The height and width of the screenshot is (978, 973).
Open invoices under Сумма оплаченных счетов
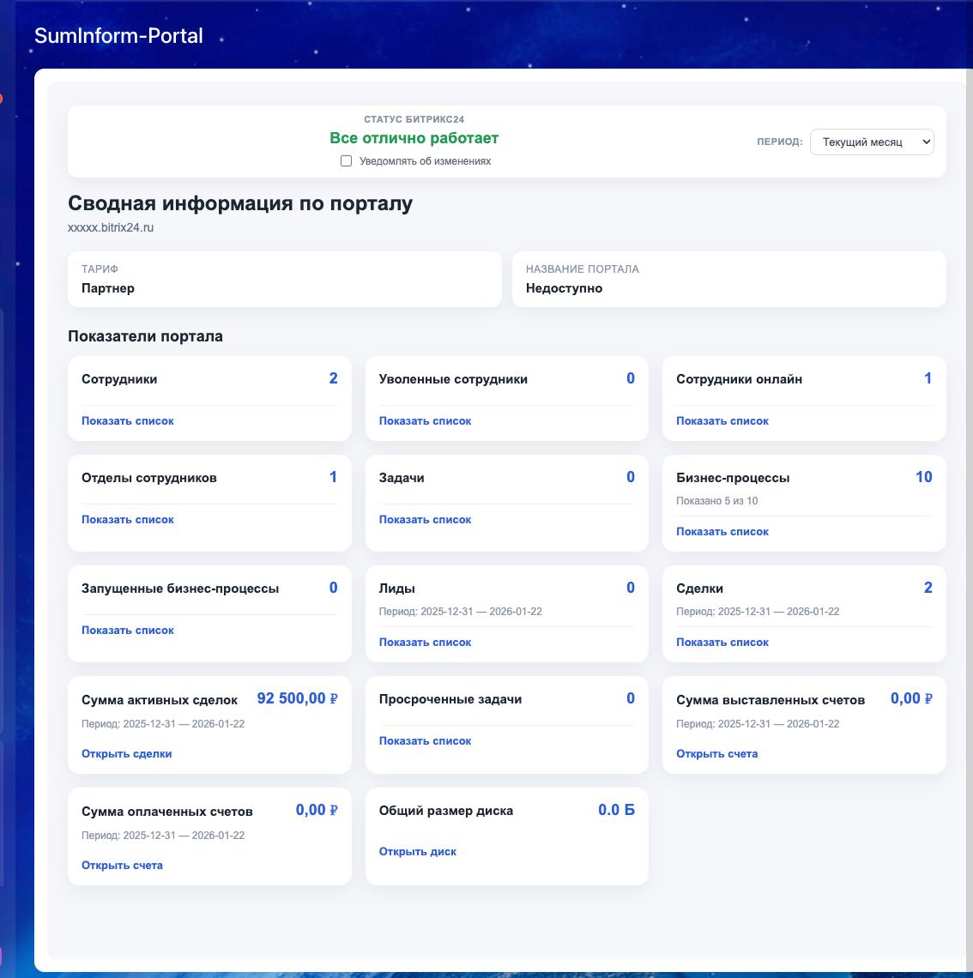pyautogui.click(x=122, y=865)
